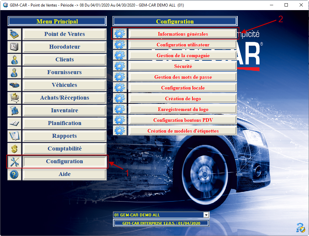The width and height of the screenshot is (309, 236).
Task: Click the GEM-CAR ENTERPRISE version label
Action: [x=161, y=223]
